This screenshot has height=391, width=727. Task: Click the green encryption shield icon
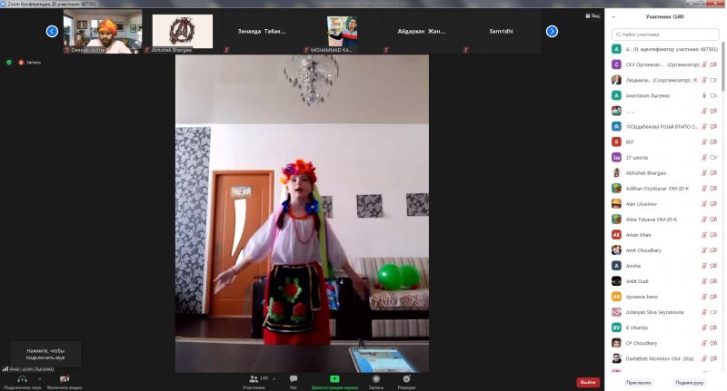[x=9, y=62]
